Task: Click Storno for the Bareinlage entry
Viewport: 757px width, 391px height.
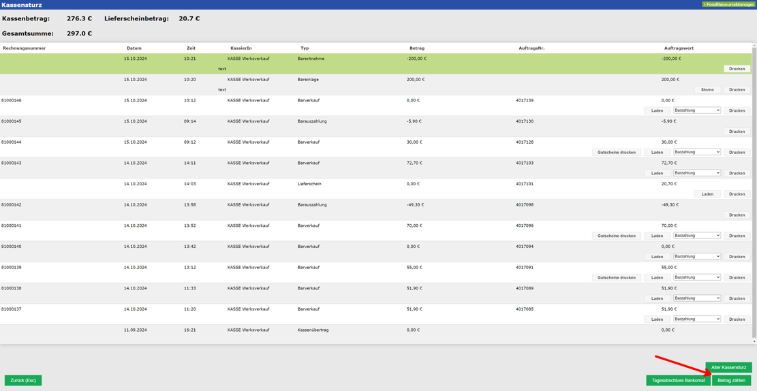Action: click(707, 90)
